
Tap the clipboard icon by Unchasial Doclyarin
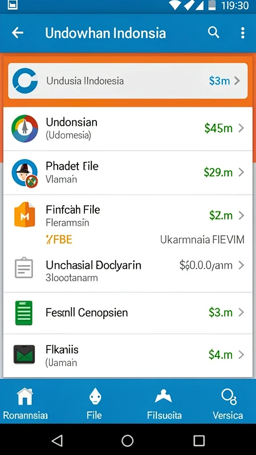pyautogui.click(x=24, y=267)
